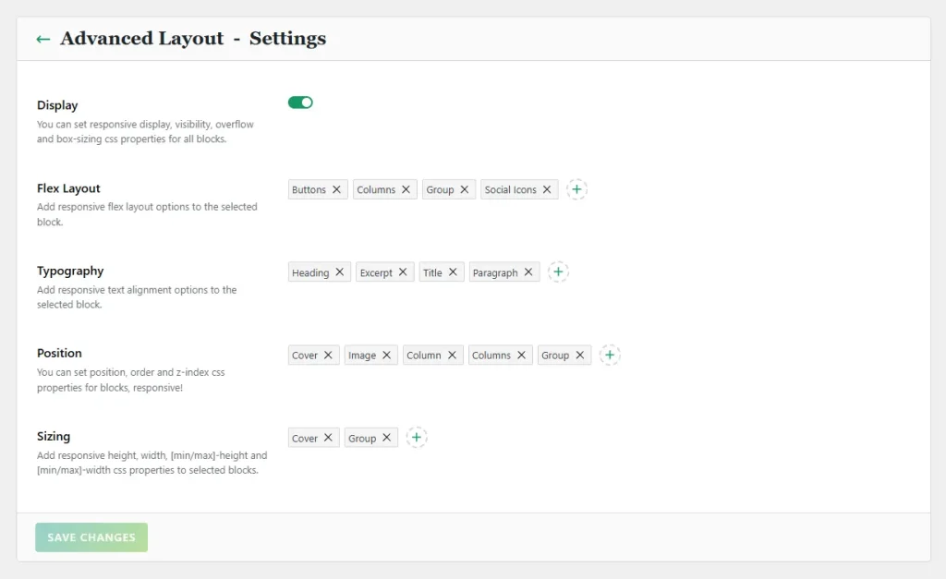The image size is (946, 579).
Task: Remove Columns tag from Flex Layout
Action: (406, 189)
